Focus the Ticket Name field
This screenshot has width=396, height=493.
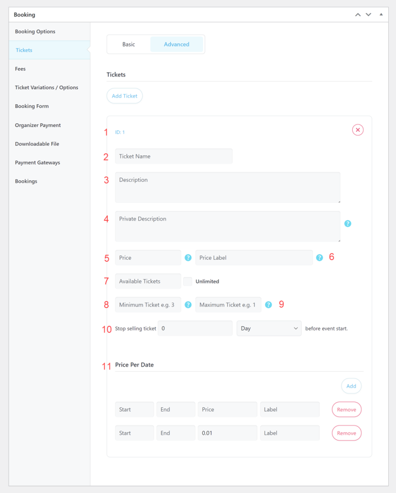[x=174, y=156]
